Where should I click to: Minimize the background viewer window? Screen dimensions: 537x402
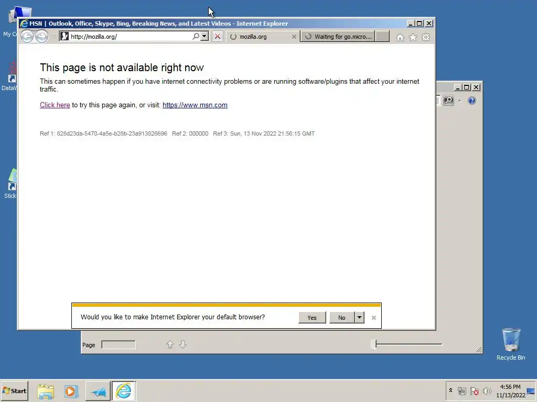(x=457, y=87)
